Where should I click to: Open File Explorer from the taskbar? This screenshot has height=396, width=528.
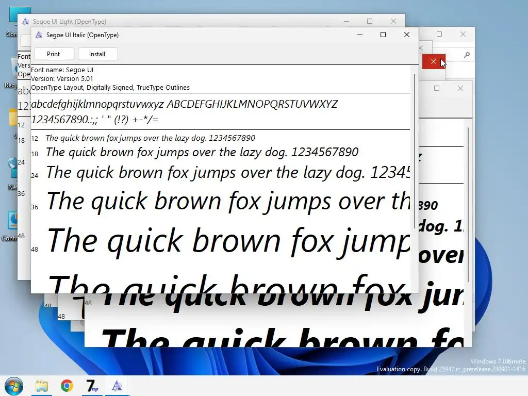pos(42,386)
